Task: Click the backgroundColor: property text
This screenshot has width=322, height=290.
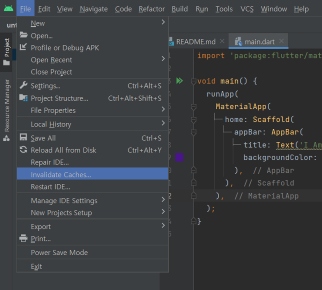Action: pos(280,158)
